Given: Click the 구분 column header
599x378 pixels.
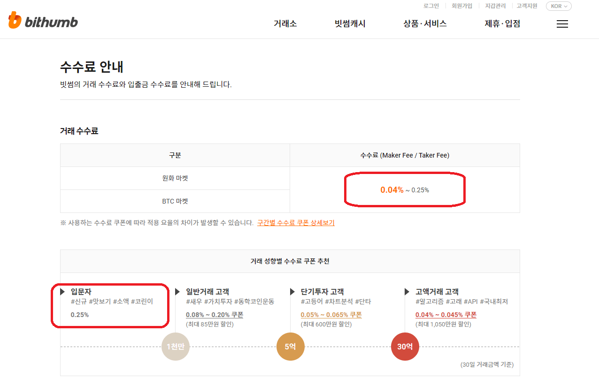Looking at the screenshot, I should coord(175,155).
